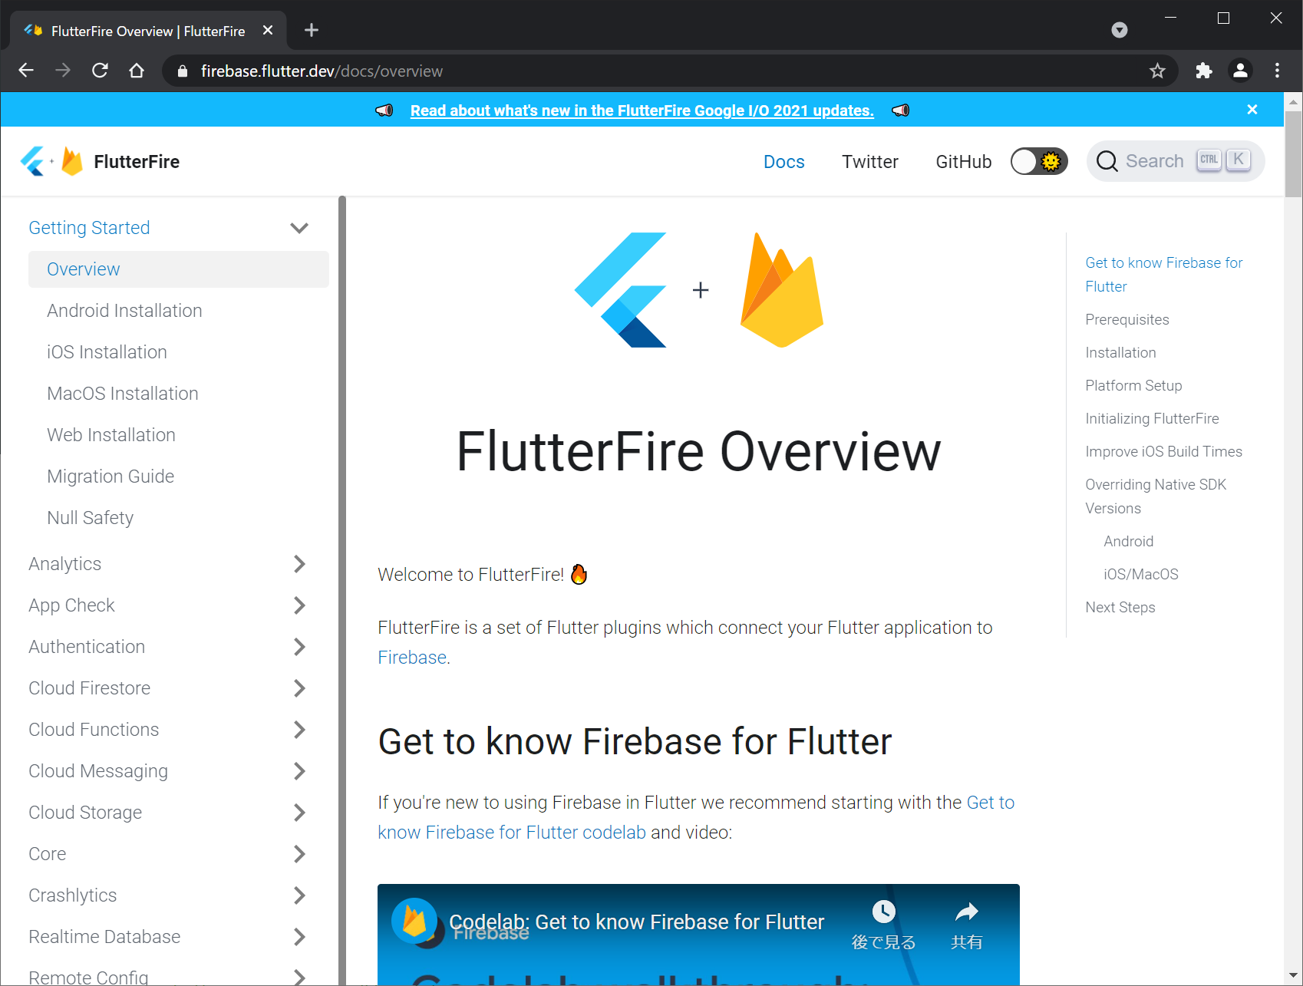Expand the Core sidebar category
Screen dimensions: 1303x986
coord(299,854)
